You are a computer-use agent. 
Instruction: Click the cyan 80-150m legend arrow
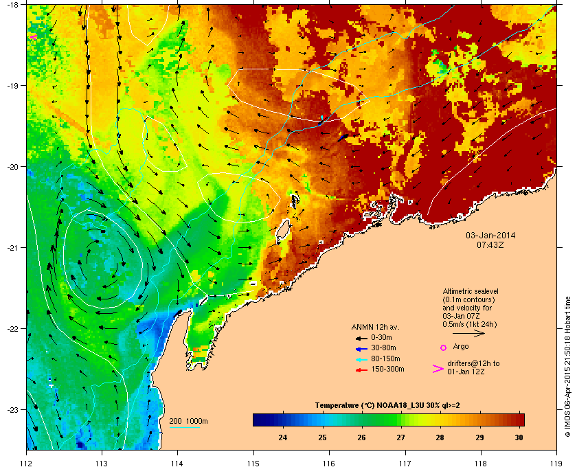[x=362, y=359]
